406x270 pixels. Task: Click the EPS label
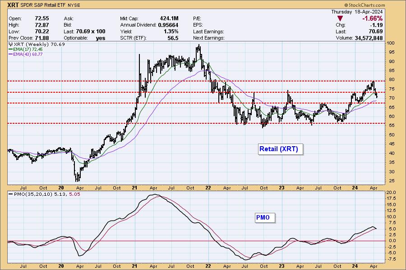(198, 25)
